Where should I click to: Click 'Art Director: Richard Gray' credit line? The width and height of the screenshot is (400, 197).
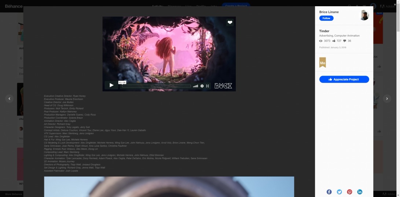57,124
